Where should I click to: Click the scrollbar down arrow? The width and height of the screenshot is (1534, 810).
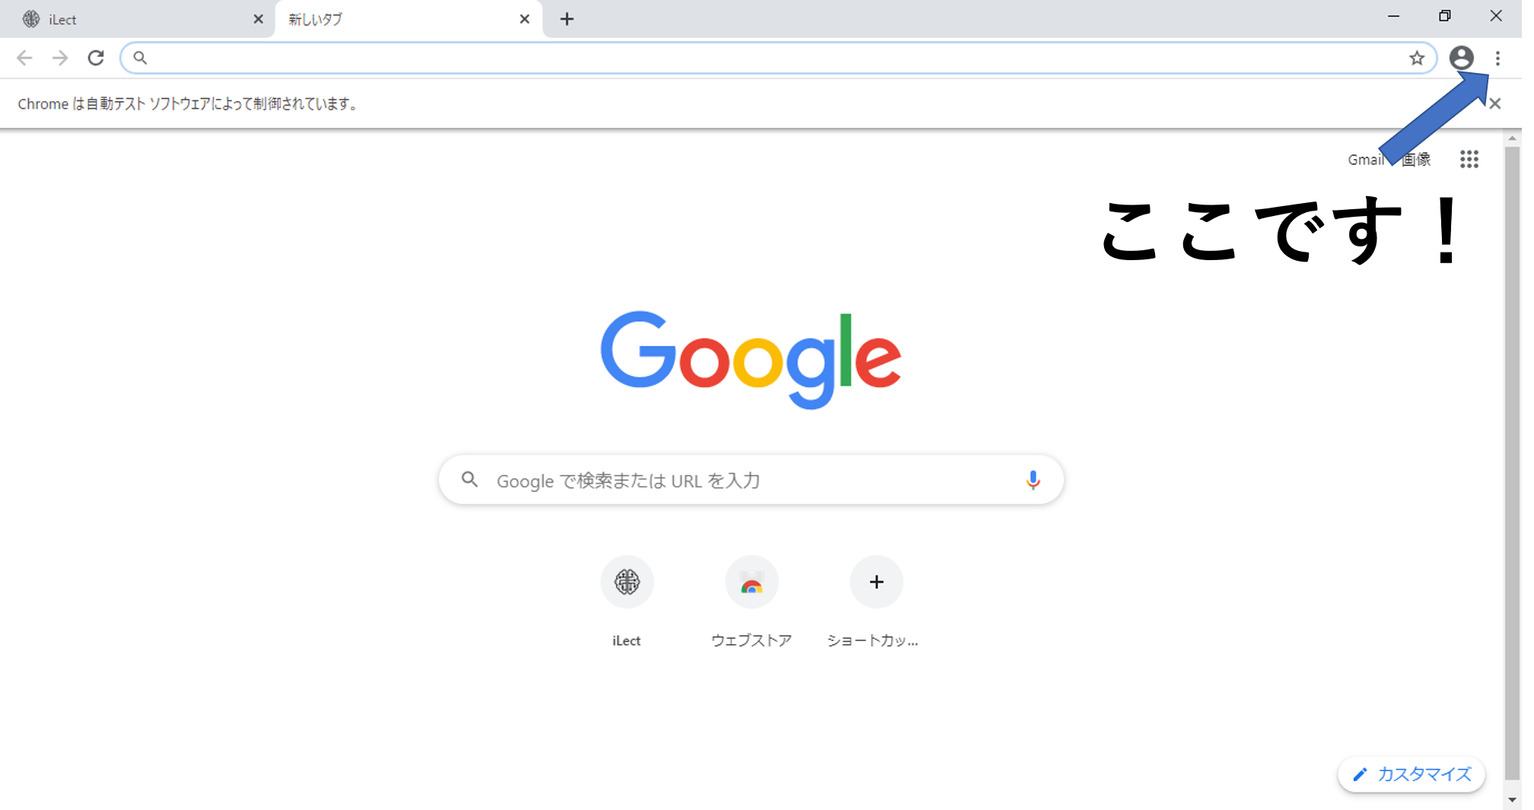(x=1512, y=799)
